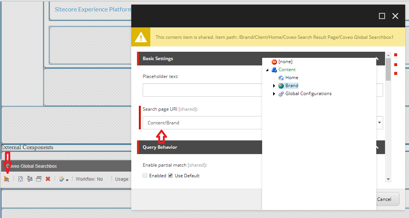
Task: Click the Home item icon
Action: (x=281, y=78)
